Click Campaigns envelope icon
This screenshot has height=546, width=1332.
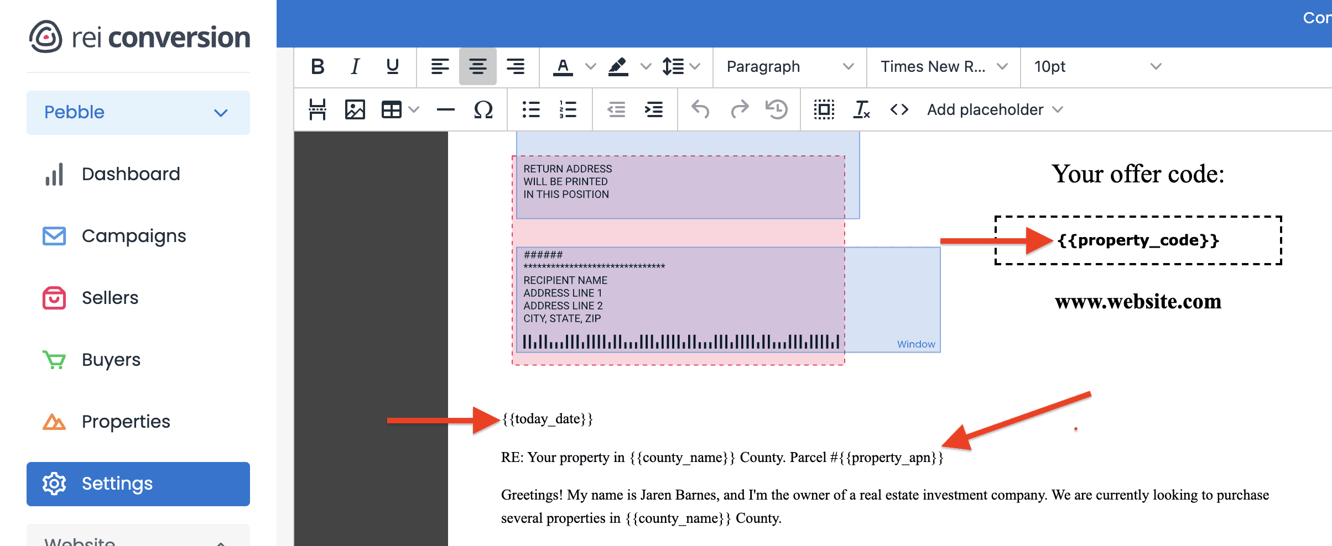pos(54,236)
